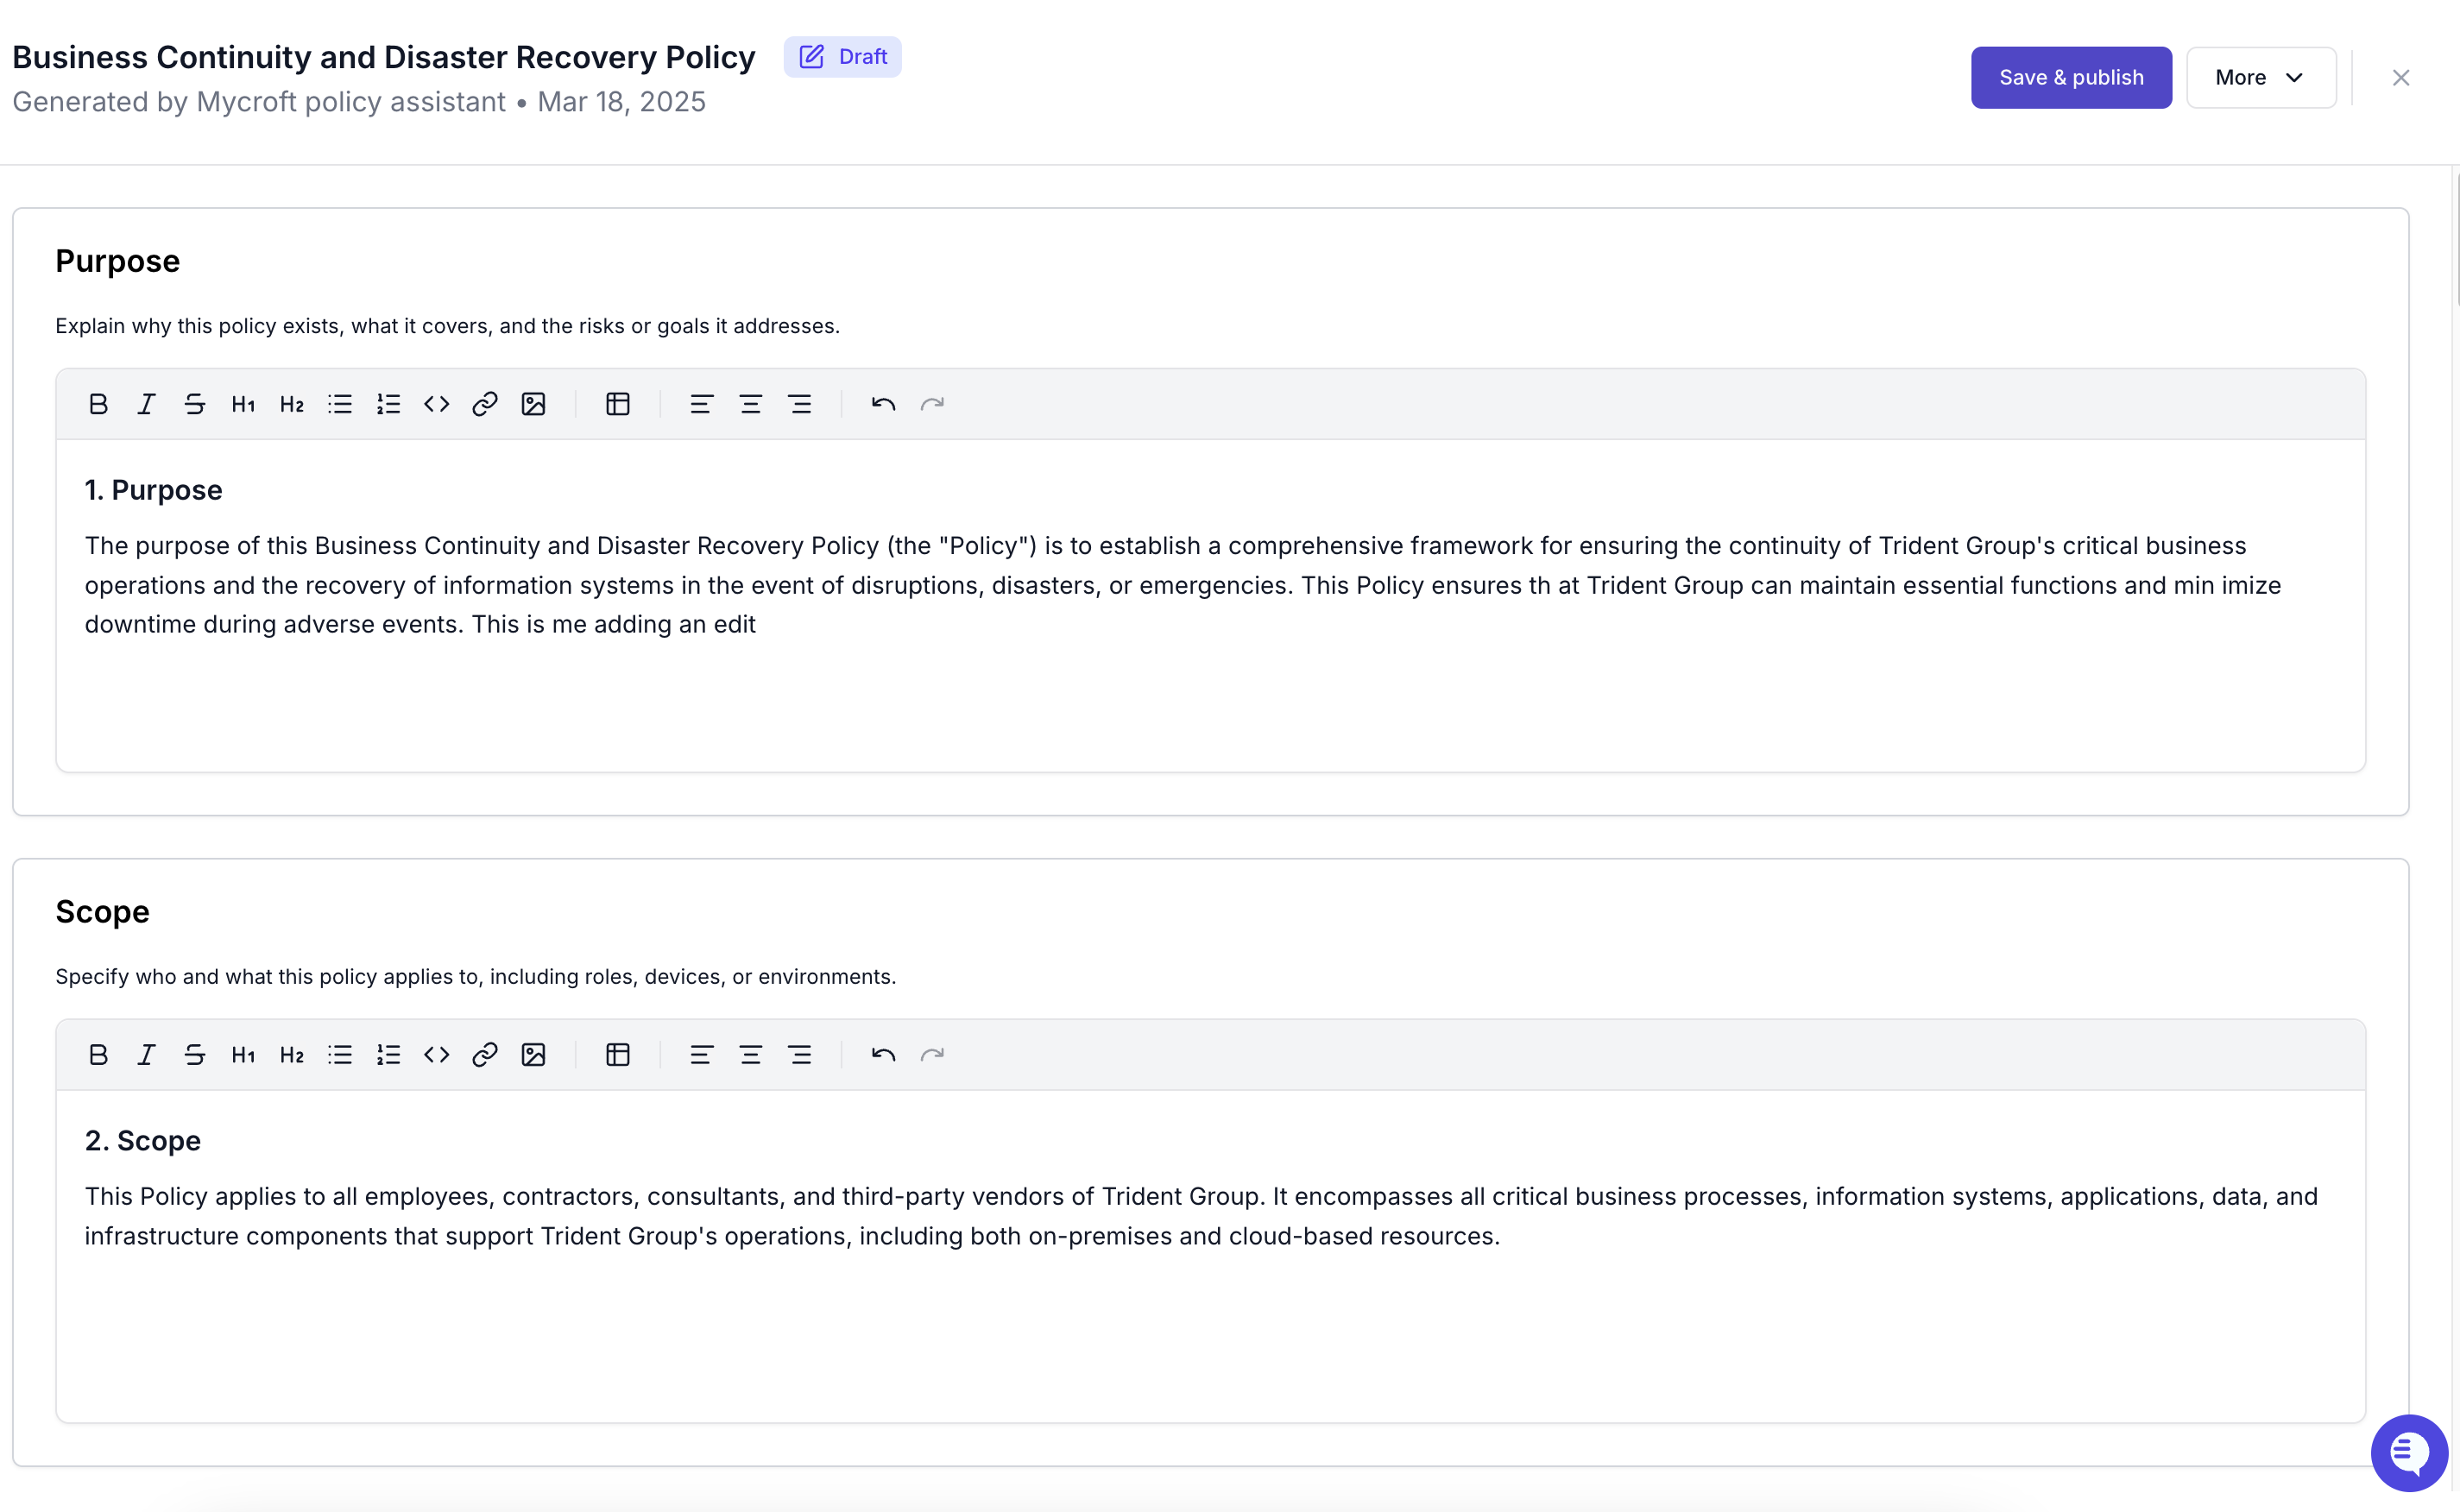
Task: Insert code block in the Scope editor
Action: [437, 1055]
